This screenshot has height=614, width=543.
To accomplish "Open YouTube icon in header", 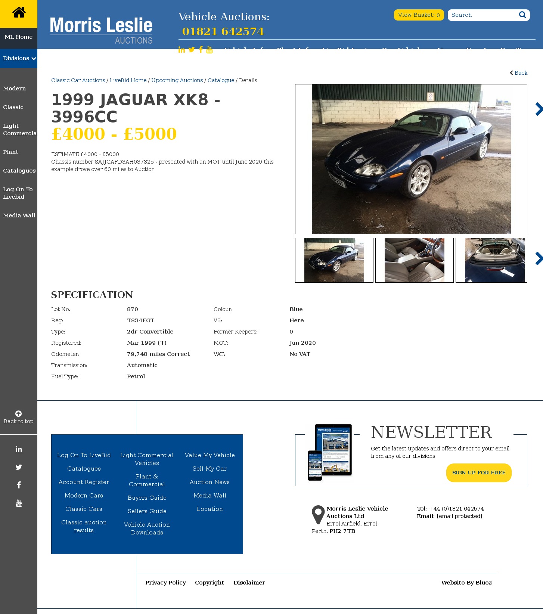I will 210,50.
